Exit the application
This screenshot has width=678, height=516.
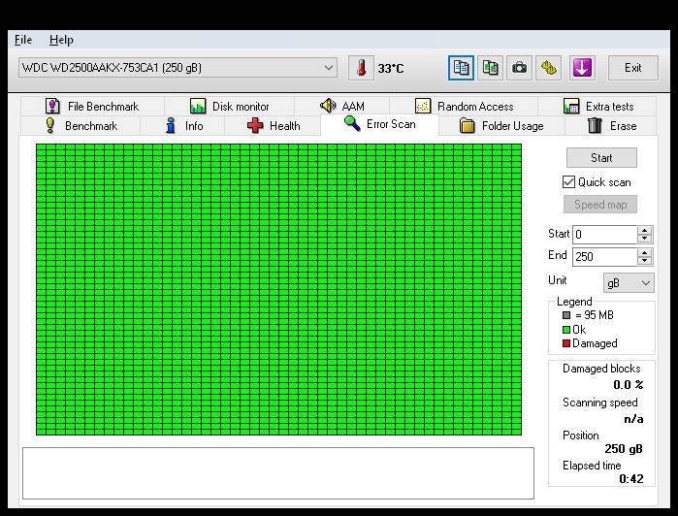(633, 68)
